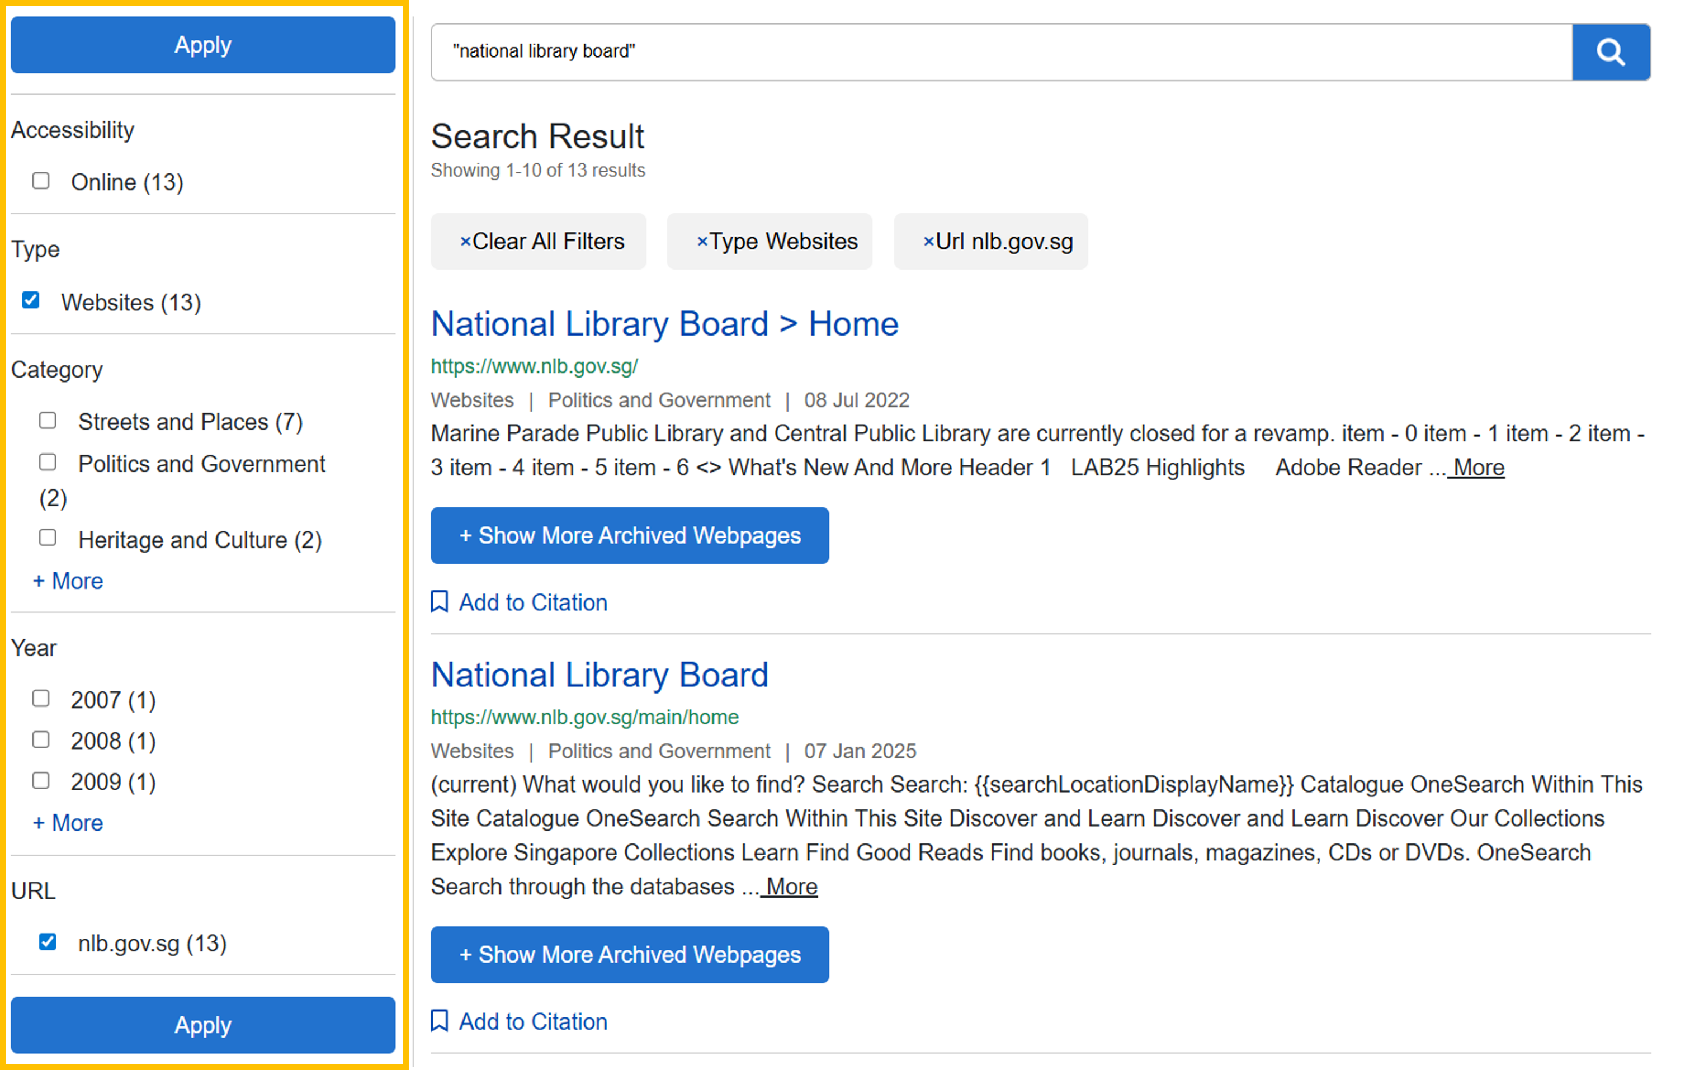The image size is (1690, 1070).
Task: Tick the Streets and Places category
Action: (48, 421)
